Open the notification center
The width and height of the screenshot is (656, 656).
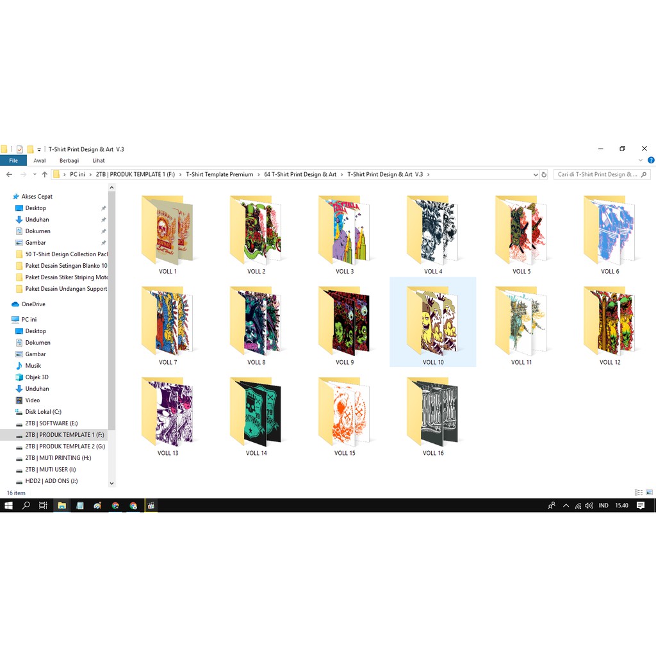[640, 505]
